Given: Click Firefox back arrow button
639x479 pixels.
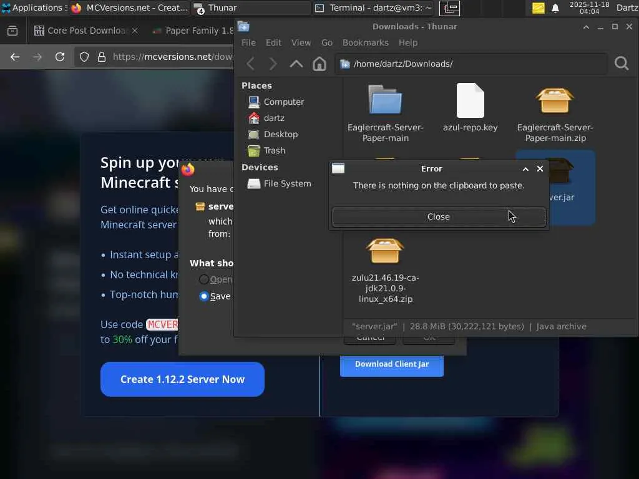Looking at the screenshot, I should pyautogui.click(x=15, y=57).
